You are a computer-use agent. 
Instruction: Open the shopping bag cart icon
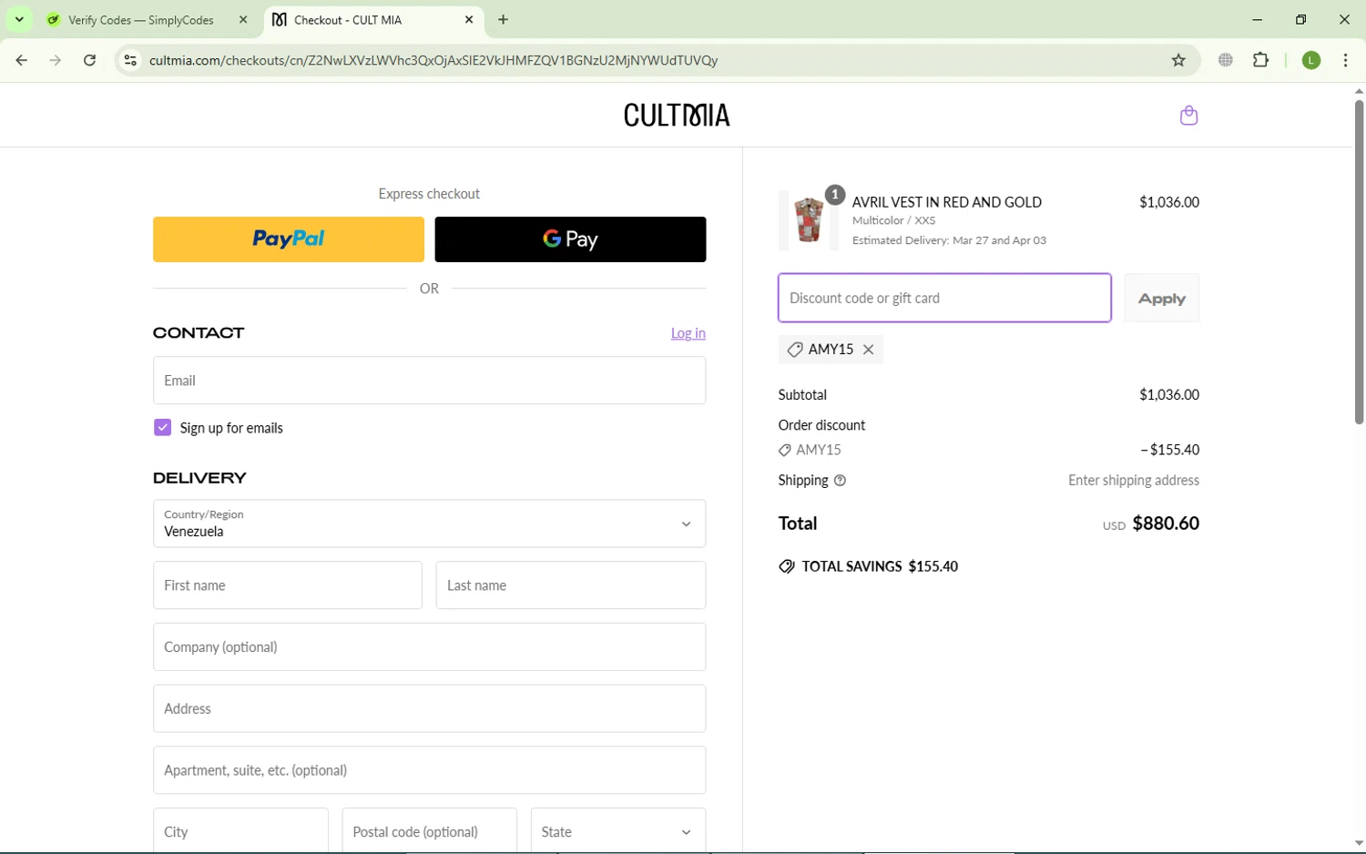(1188, 116)
